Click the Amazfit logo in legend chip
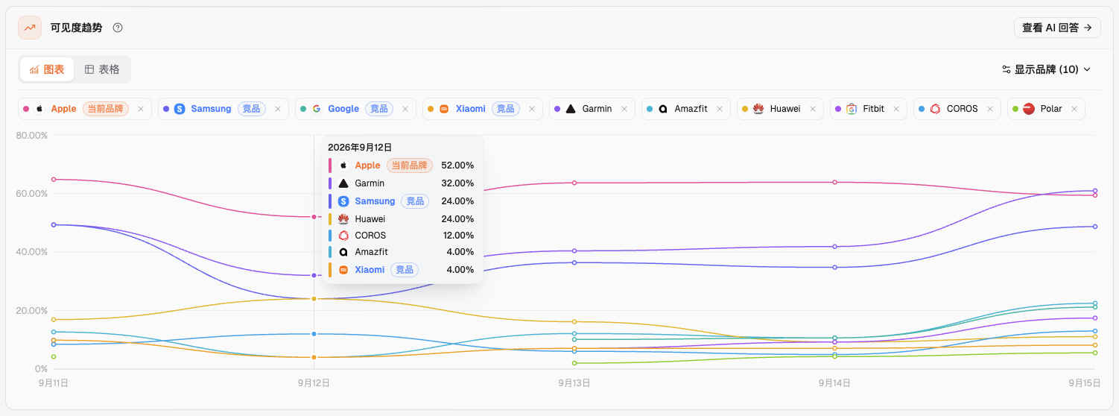This screenshot has width=1119, height=416. 663,109
